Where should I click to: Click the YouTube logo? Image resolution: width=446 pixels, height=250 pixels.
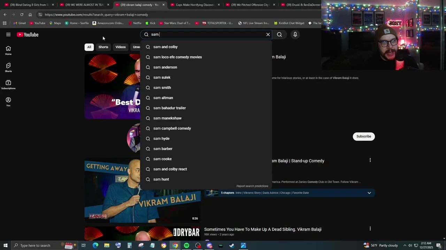coord(28,34)
